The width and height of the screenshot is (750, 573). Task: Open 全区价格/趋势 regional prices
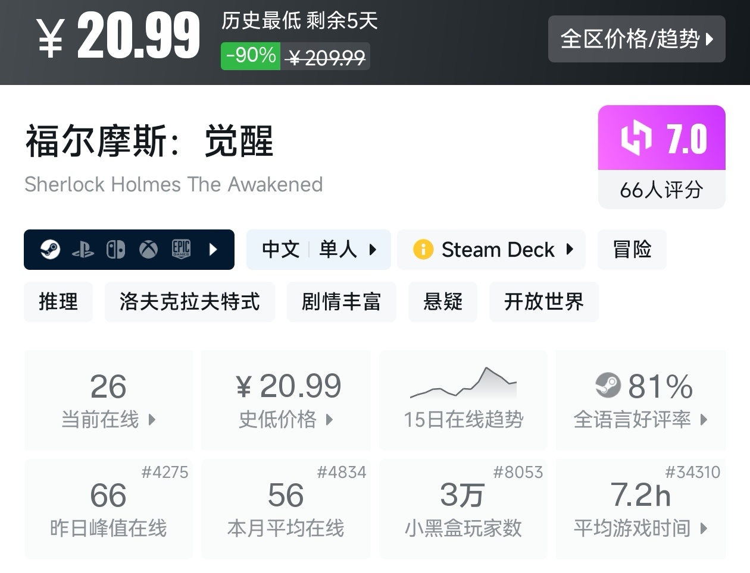click(x=636, y=39)
